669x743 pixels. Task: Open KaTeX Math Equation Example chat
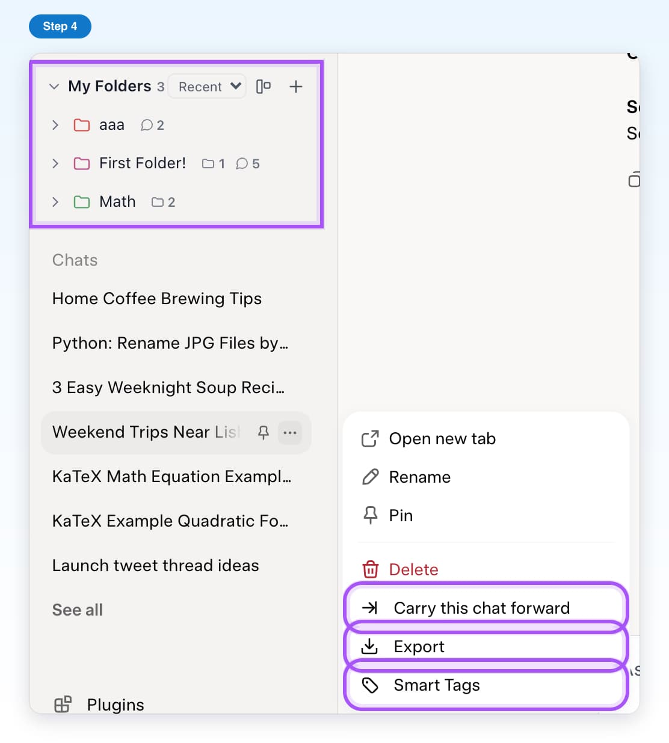(x=172, y=477)
